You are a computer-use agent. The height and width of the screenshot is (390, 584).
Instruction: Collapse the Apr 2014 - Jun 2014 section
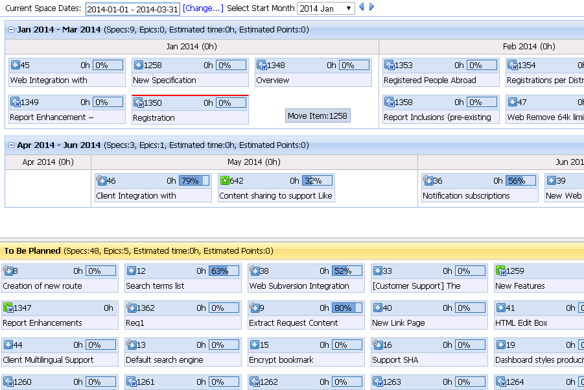pyautogui.click(x=12, y=145)
